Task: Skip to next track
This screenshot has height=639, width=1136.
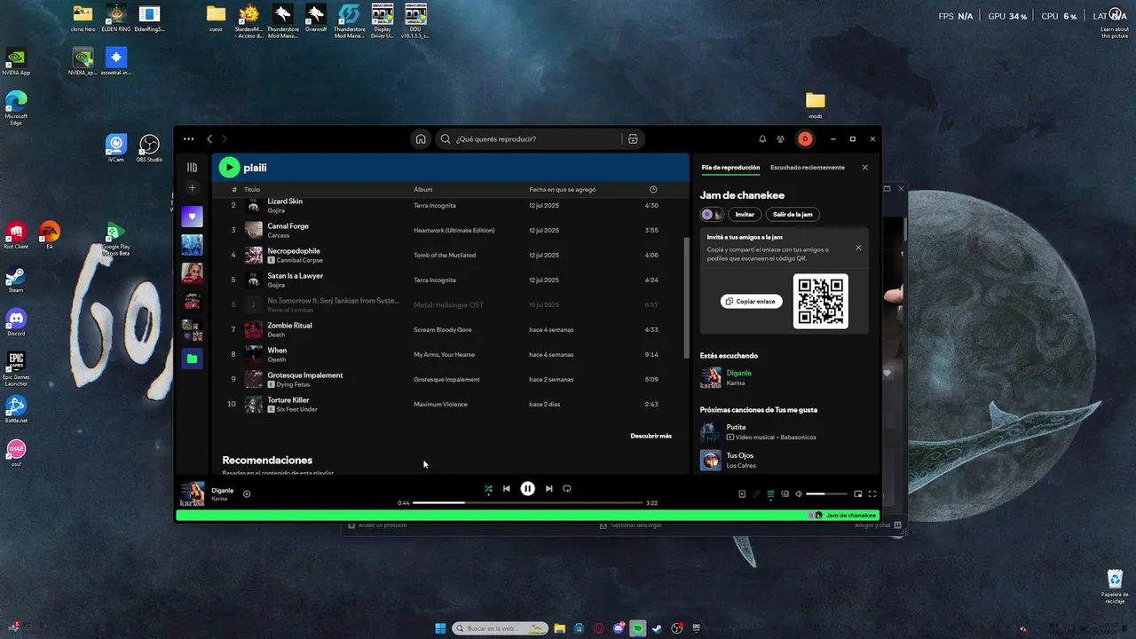Action: (549, 489)
